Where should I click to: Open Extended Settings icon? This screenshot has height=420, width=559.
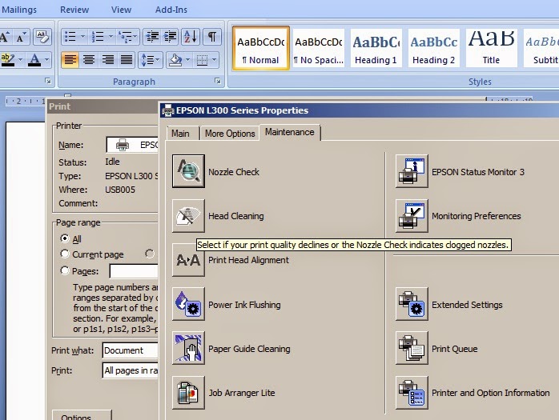412,304
